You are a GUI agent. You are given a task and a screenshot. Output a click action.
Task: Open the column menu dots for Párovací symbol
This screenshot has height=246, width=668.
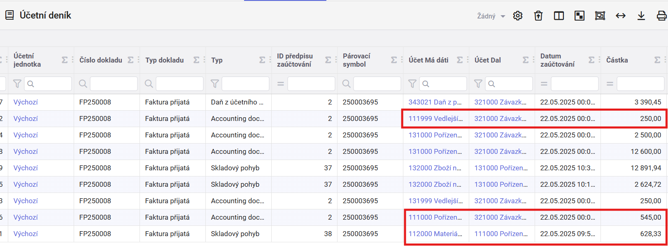coord(402,60)
